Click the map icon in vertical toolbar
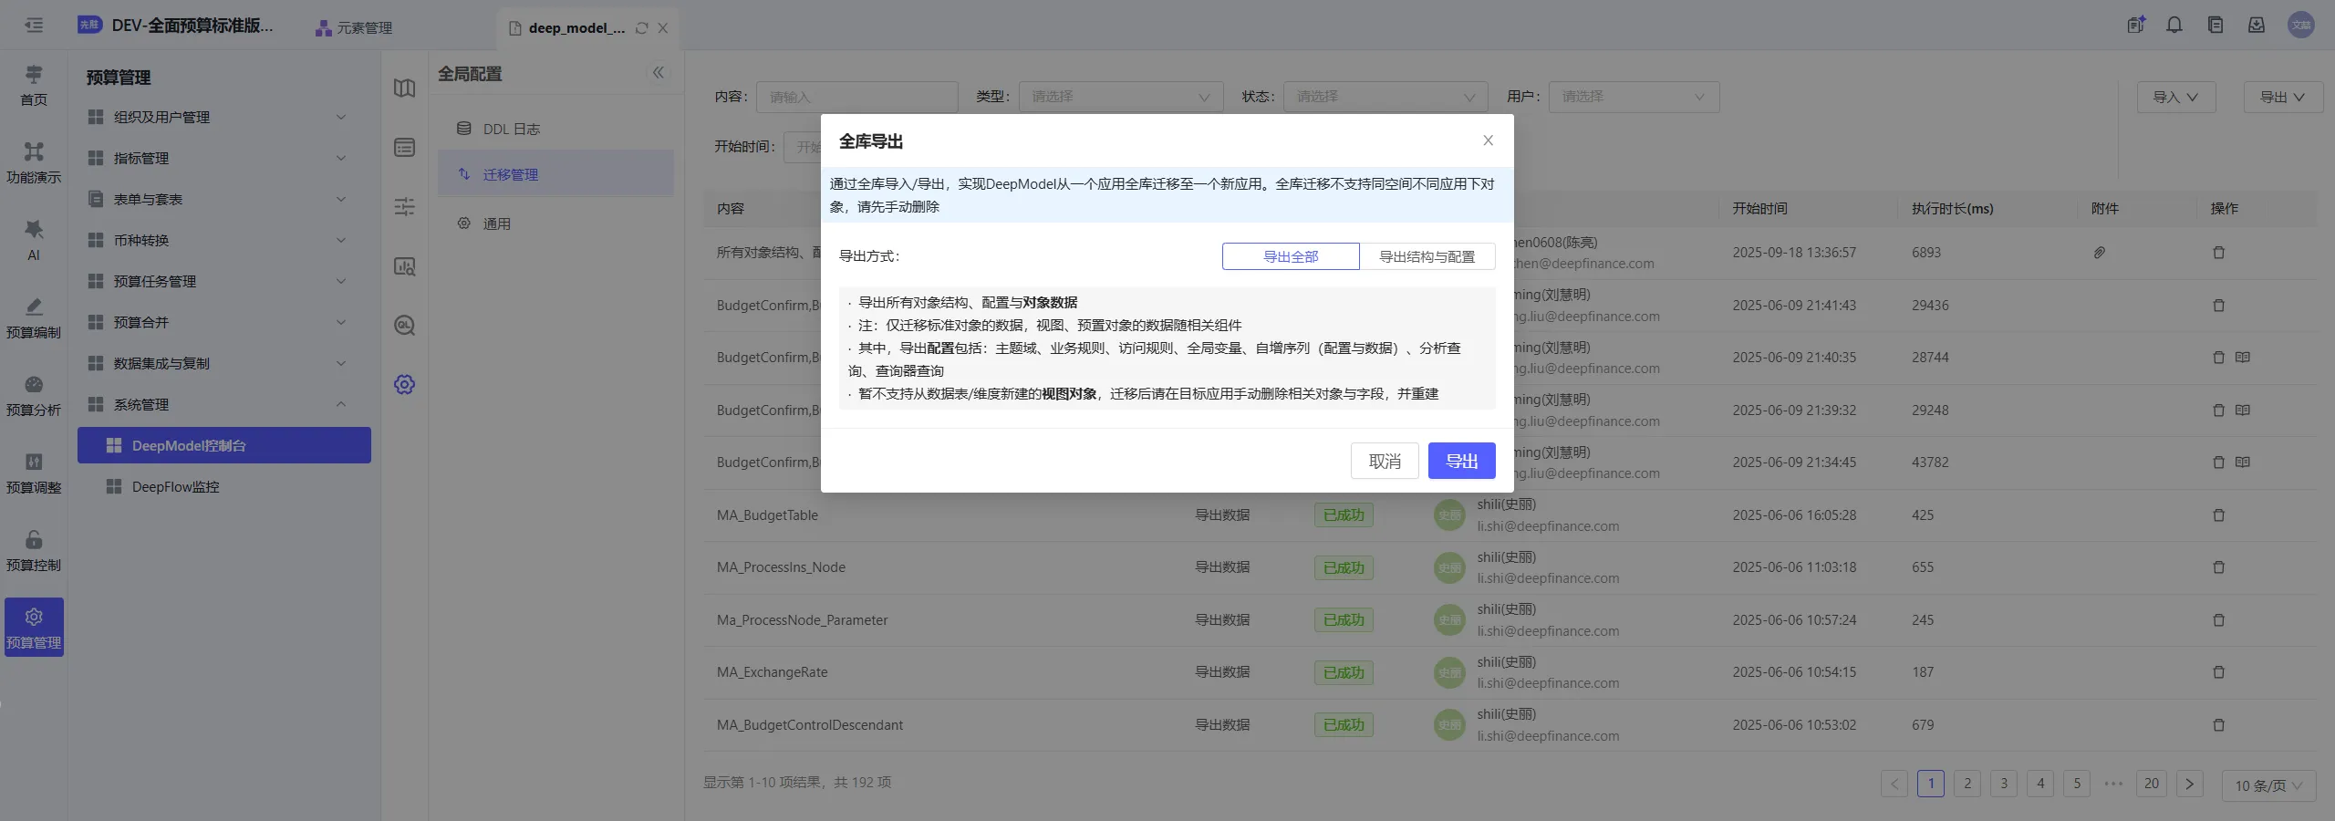The width and height of the screenshot is (2335, 821). [x=404, y=88]
